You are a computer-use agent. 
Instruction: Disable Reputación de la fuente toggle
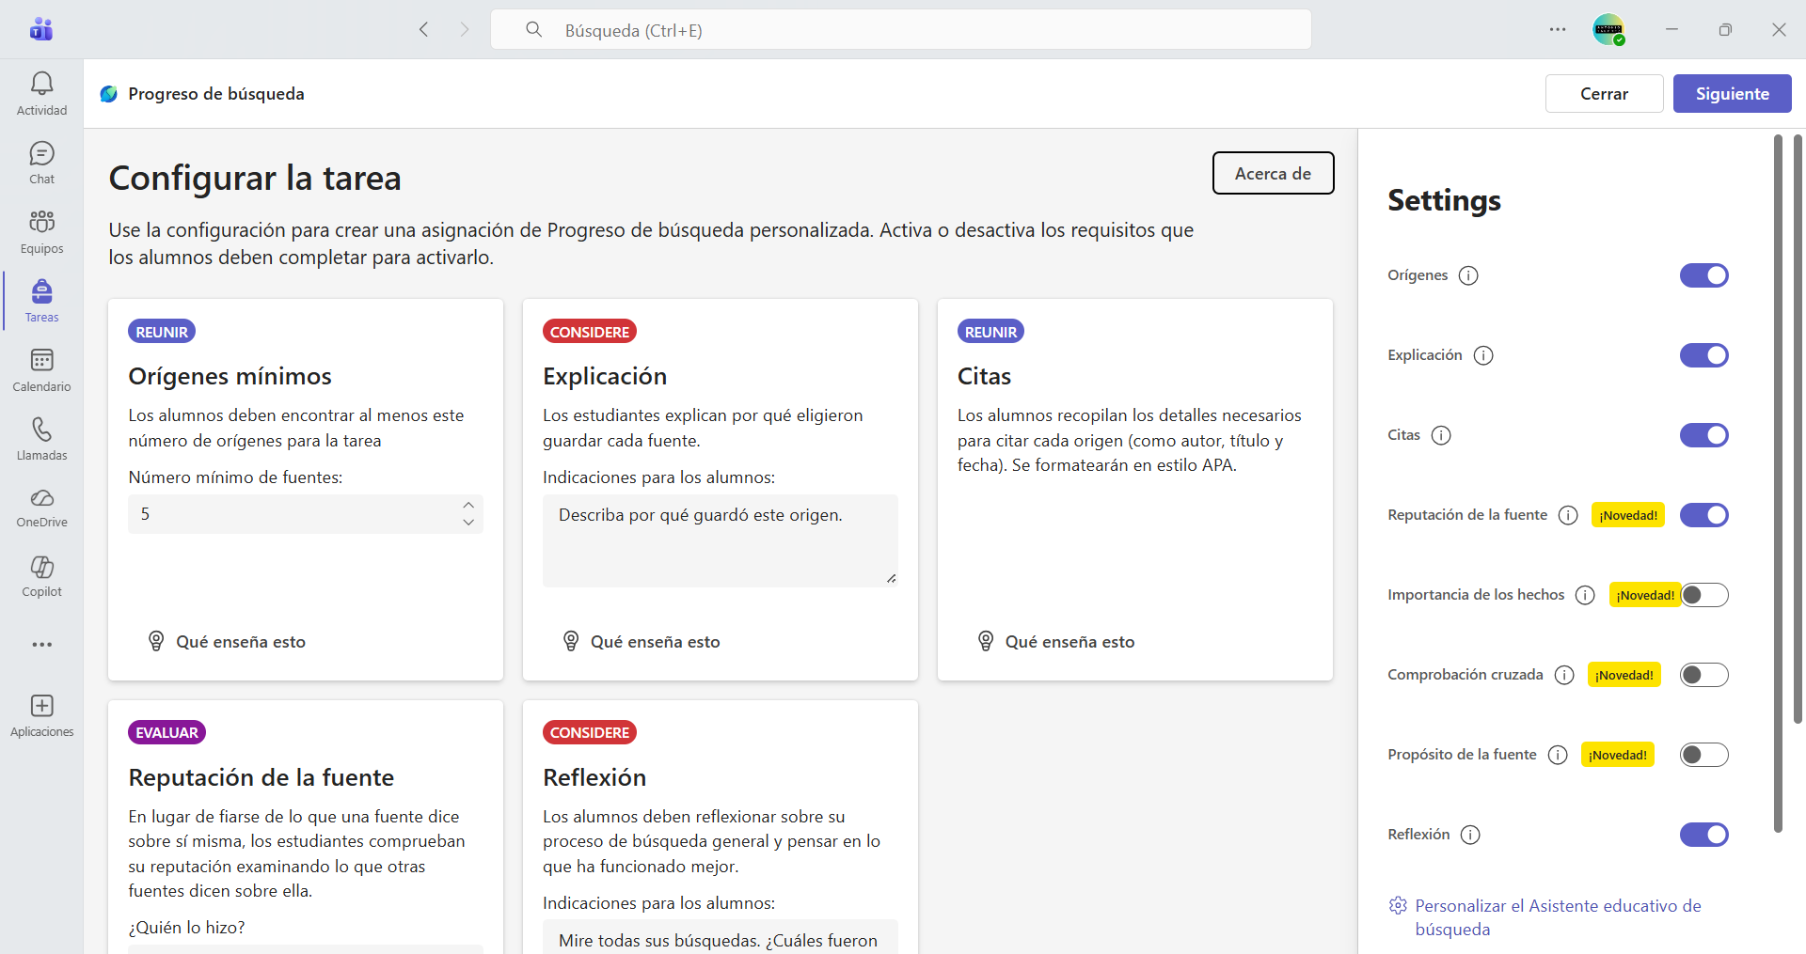pyautogui.click(x=1703, y=515)
